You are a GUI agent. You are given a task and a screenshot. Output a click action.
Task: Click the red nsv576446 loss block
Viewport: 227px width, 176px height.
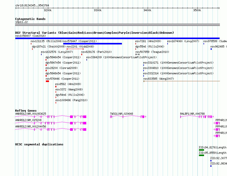[x=47, y=81]
